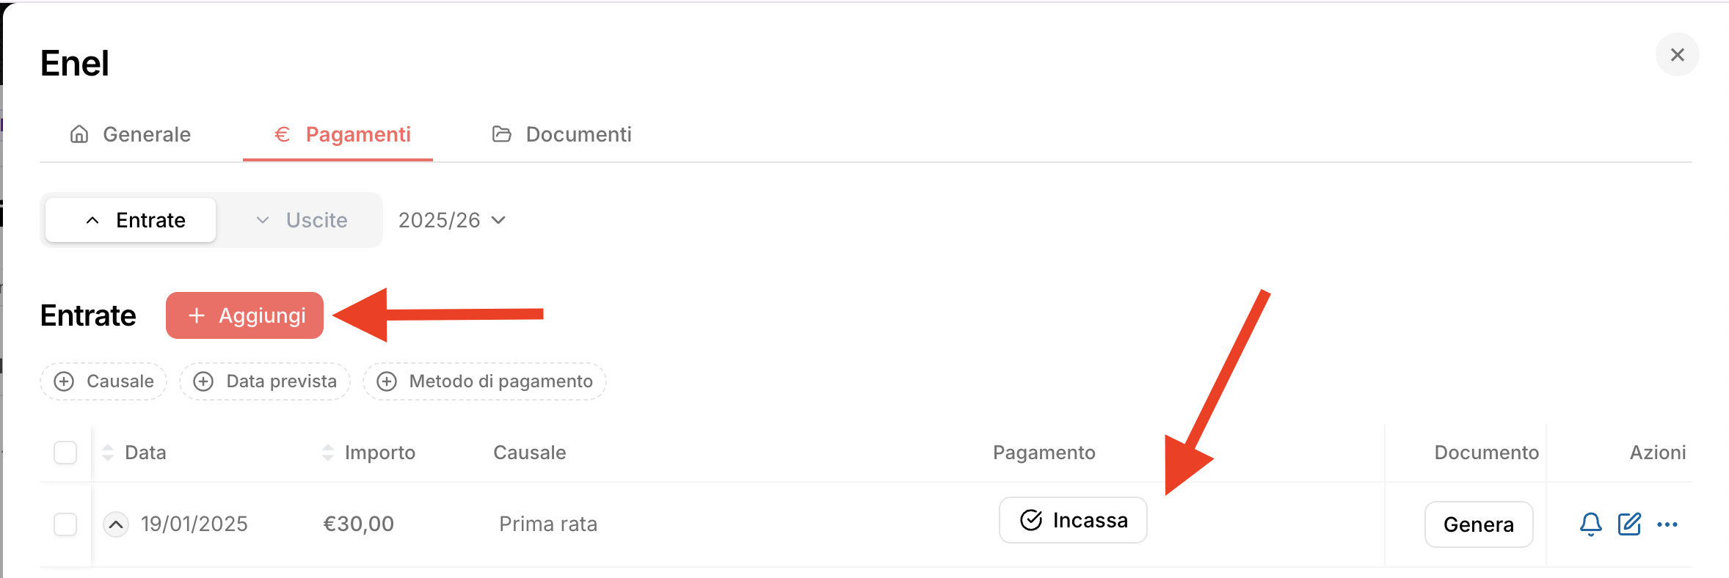Click Genera document button

click(x=1478, y=524)
